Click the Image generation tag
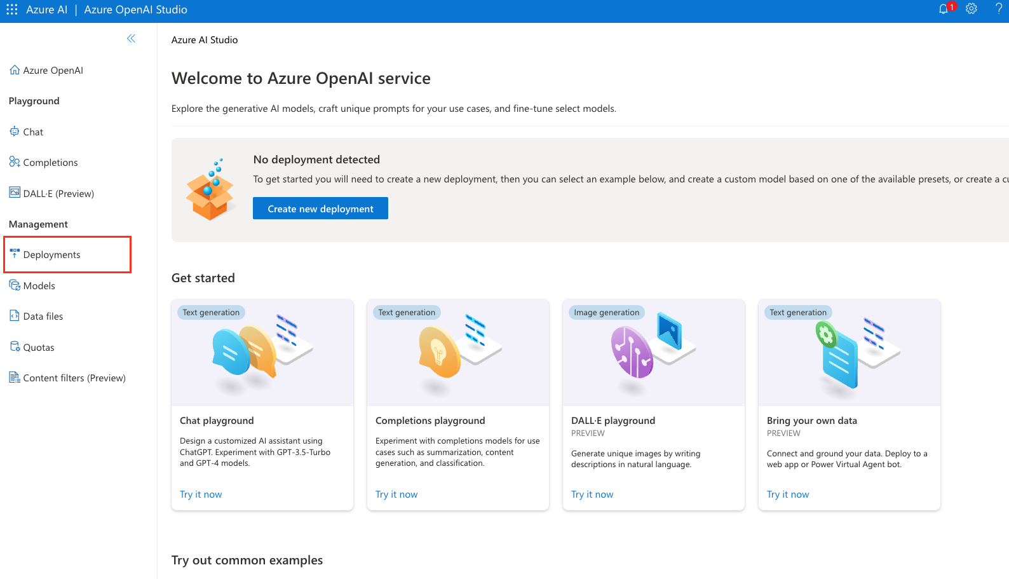Screen dimensions: 1009x579 pyautogui.click(x=607, y=312)
